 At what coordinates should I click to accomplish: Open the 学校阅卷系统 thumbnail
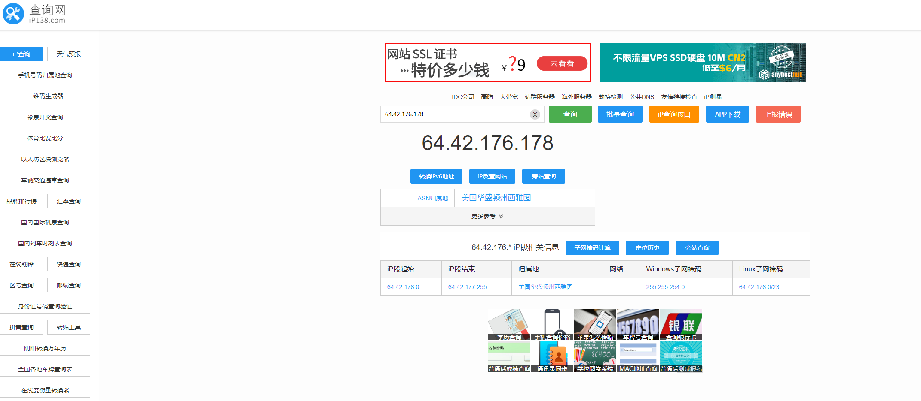[x=595, y=356]
